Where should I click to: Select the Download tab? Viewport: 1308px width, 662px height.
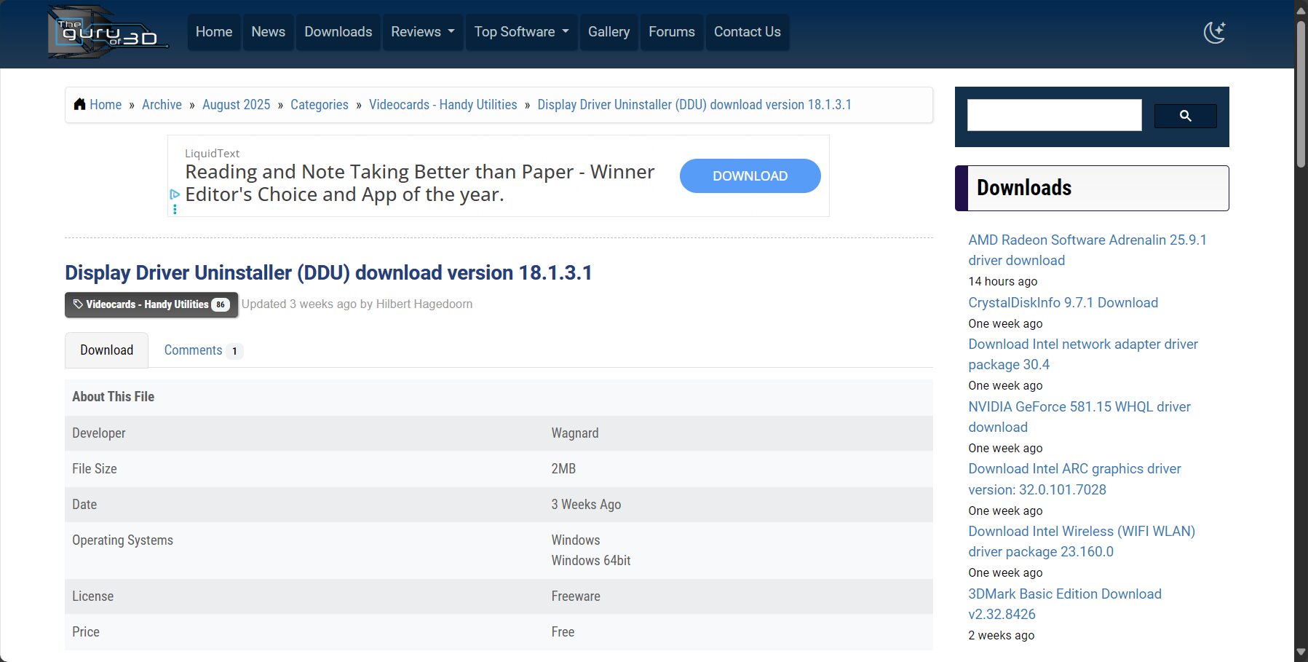pyautogui.click(x=106, y=350)
